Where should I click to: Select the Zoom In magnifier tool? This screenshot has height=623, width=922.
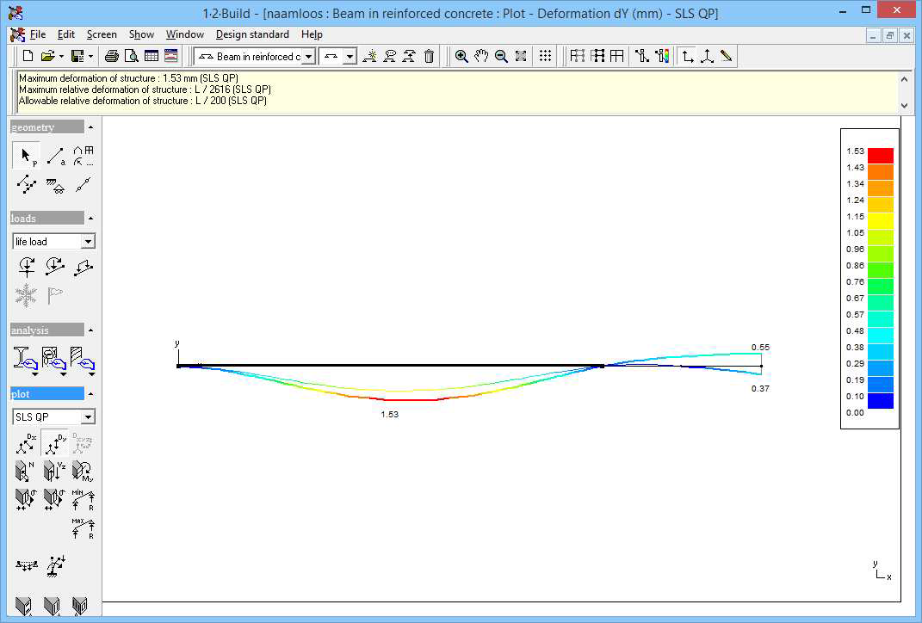[x=461, y=57]
